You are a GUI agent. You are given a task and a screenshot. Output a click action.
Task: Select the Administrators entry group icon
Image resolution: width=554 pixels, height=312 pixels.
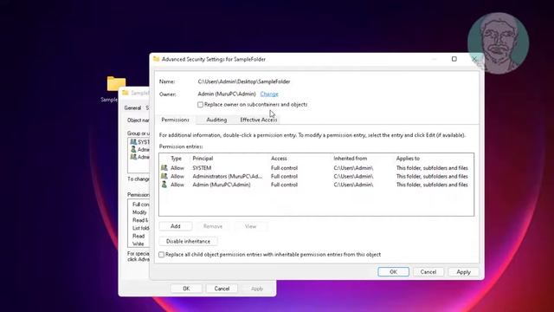[x=164, y=176]
